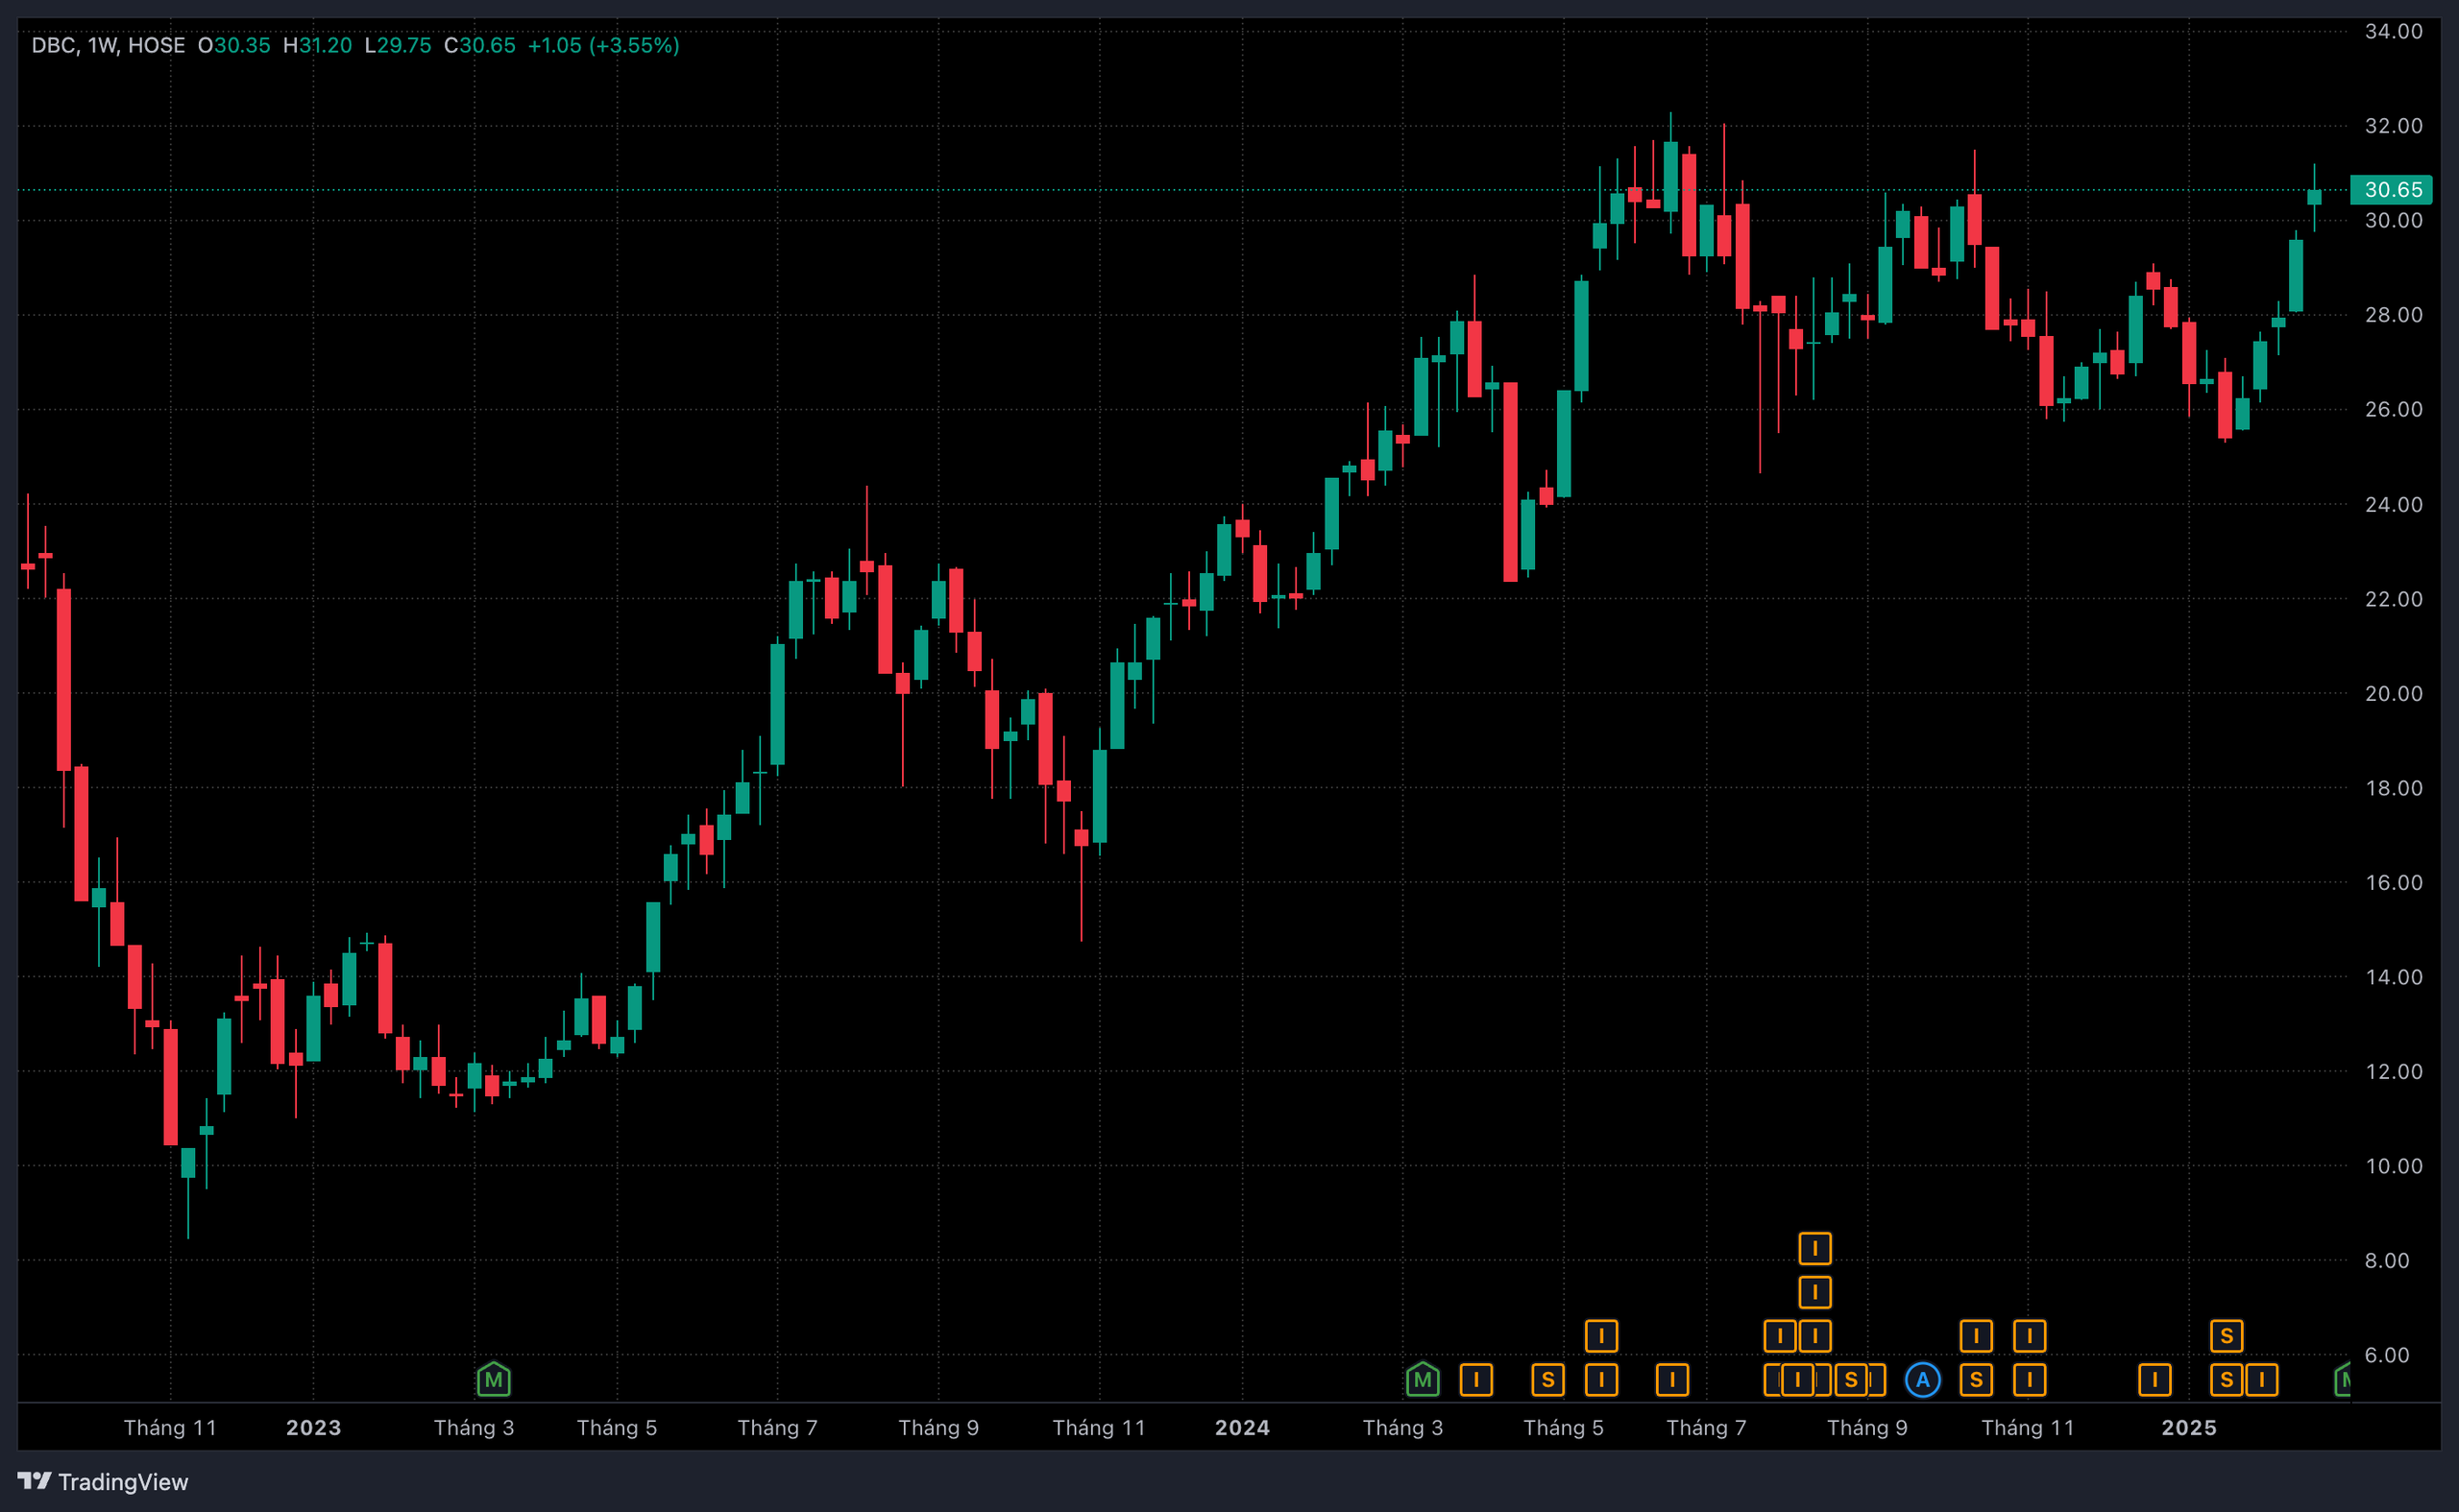This screenshot has width=2459, height=1512.
Task: Click the 2025 year label on time axis
Action: point(2189,1427)
